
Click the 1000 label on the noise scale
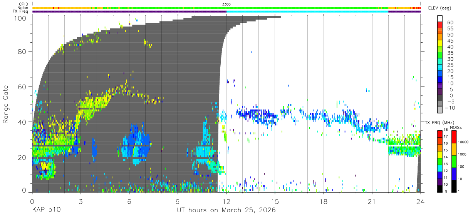coord(463,154)
